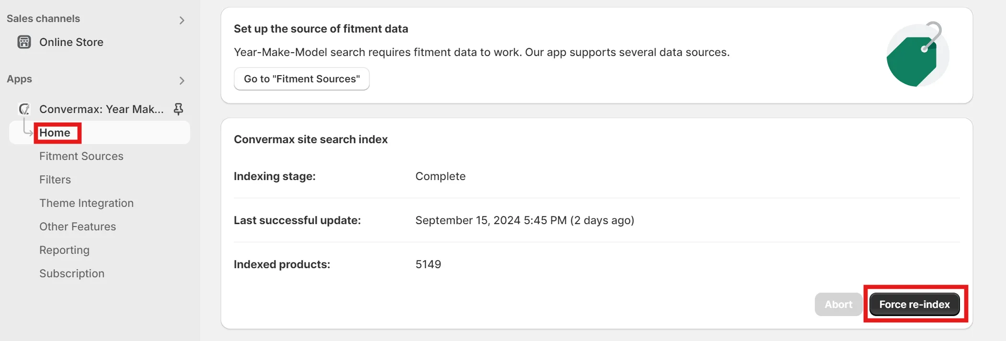Click the Abort button

pos(838,305)
